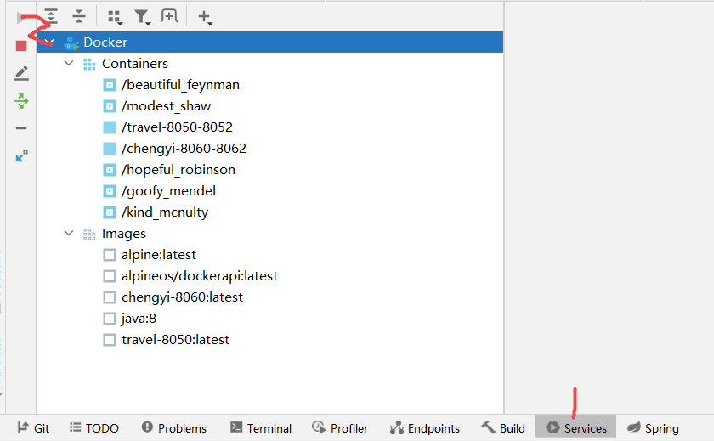Select /goofy_mendel container
The image size is (714, 441).
(168, 191)
